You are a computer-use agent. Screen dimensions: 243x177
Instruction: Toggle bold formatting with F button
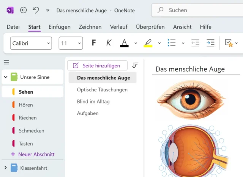[94, 43]
